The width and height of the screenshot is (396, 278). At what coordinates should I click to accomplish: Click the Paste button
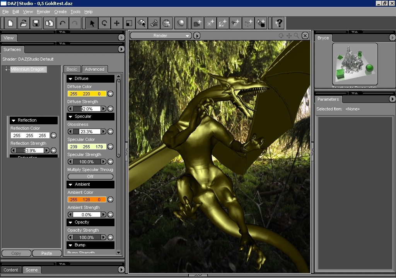47,253
